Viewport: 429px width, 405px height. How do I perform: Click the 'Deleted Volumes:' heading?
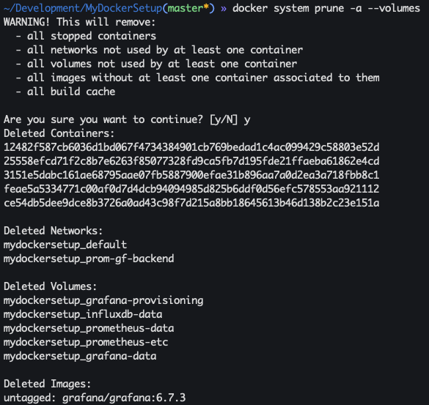tap(50, 286)
